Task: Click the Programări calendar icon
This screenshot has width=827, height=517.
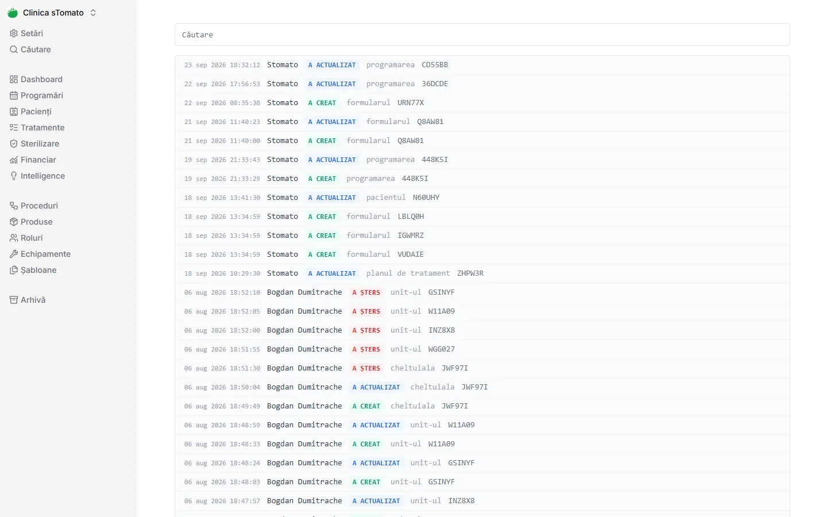Action: point(14,95)
